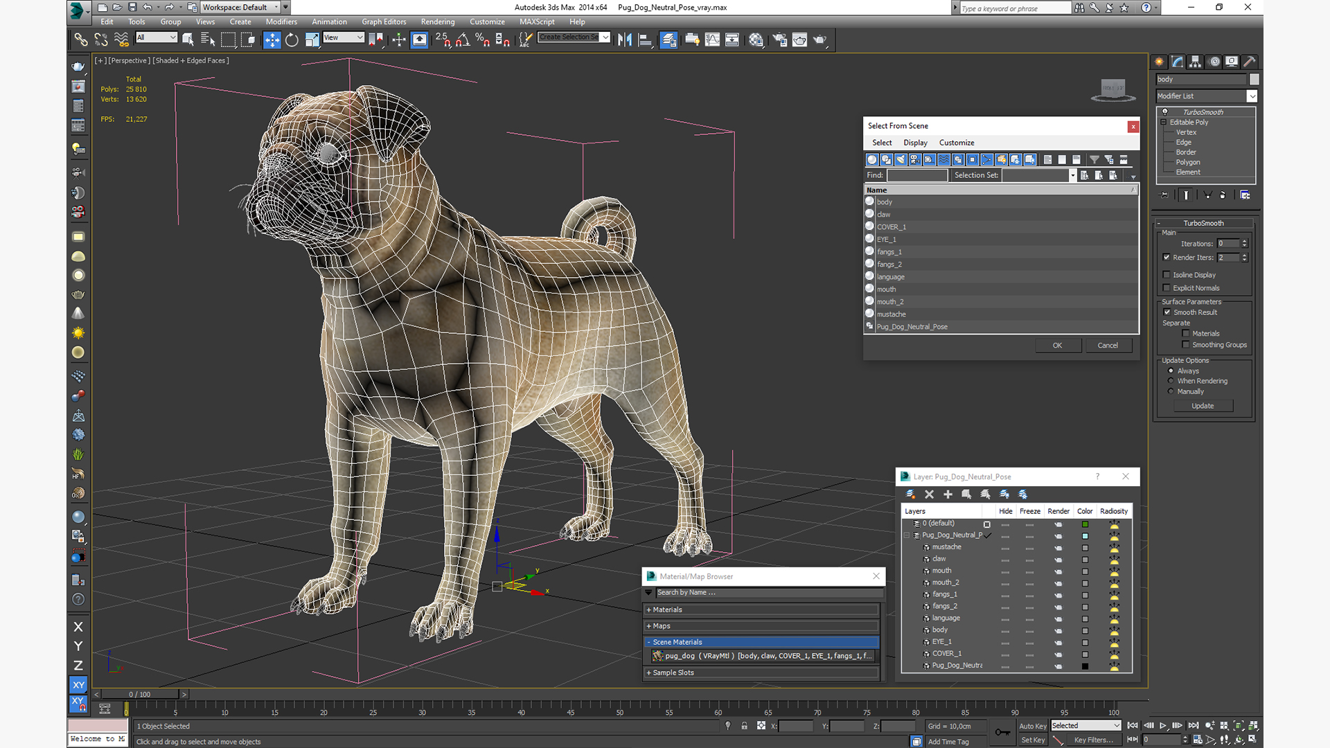Click Pin Stack icon under modifier stack
The image size is (1330, 748).
[1164, 195]
